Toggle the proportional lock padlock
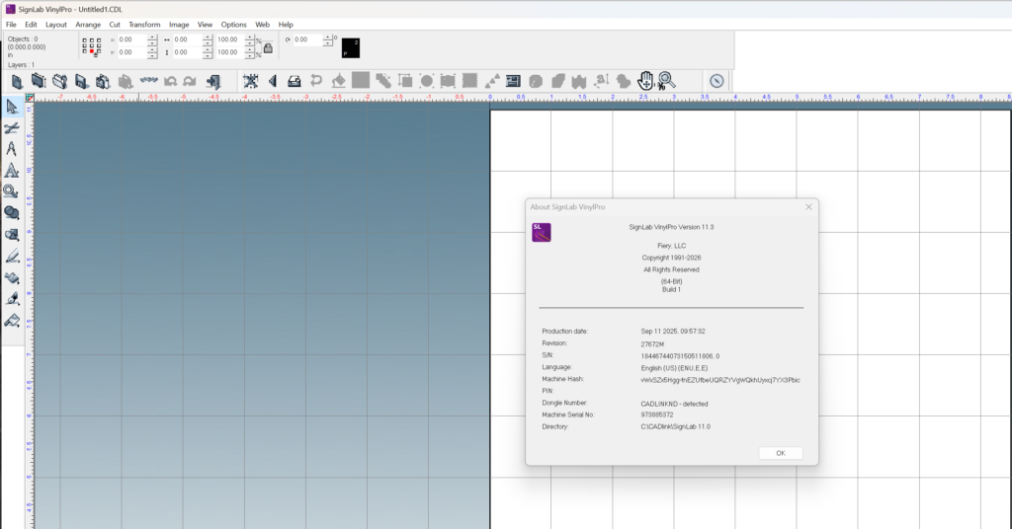Image resolution: width=1012 pixels, height=529 pixels. tap(268, 47)
